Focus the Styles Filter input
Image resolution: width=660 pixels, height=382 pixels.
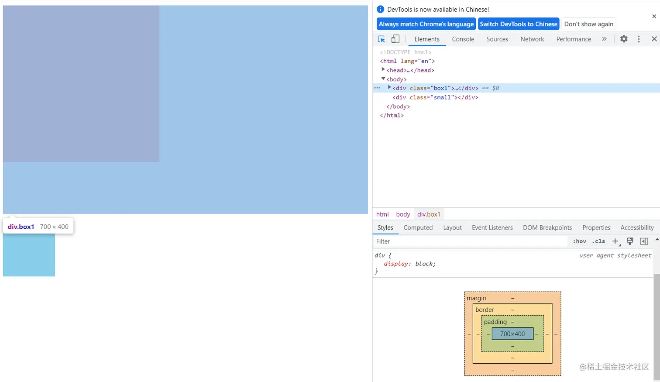471,241
